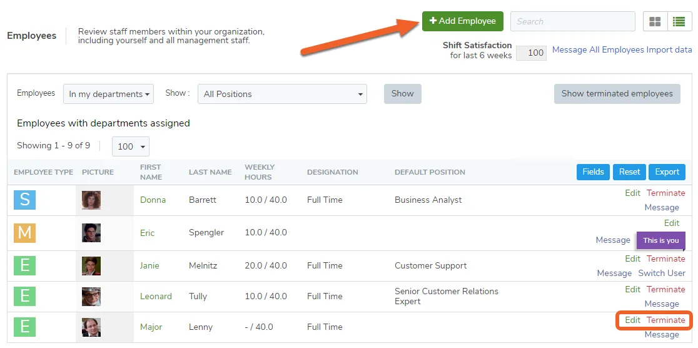Viewport: 698px width, 348px height.
Task: Sort by Employee Type column header
Action: tap(44, 172)
